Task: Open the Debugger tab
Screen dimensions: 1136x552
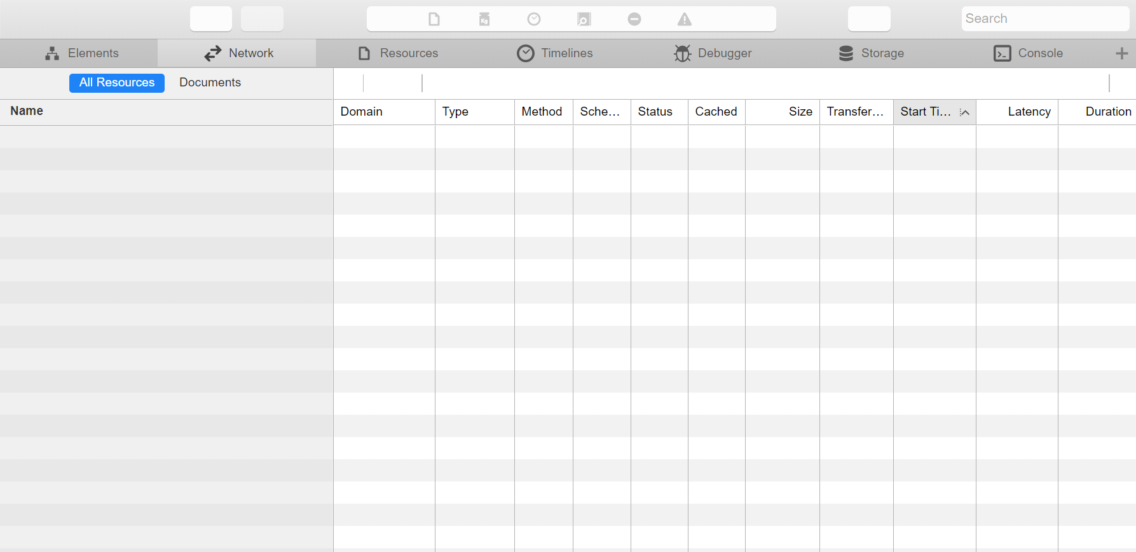Action: point(712,53)
